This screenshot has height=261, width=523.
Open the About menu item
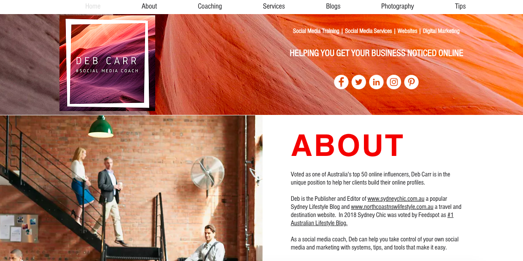point(149,6)
